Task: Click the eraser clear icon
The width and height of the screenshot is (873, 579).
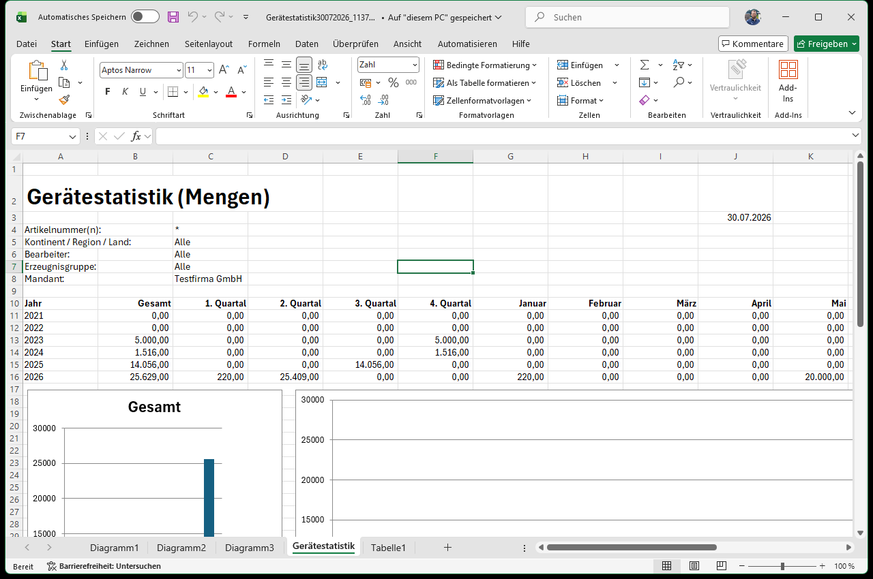Action: 645,100
